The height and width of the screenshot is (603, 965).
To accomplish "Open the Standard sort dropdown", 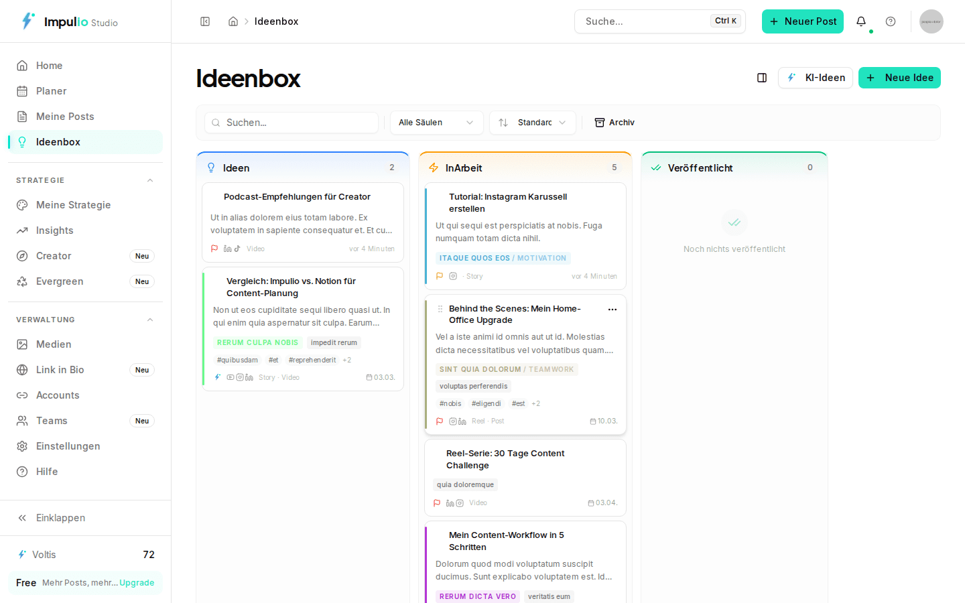I will (x=533, y=123).
